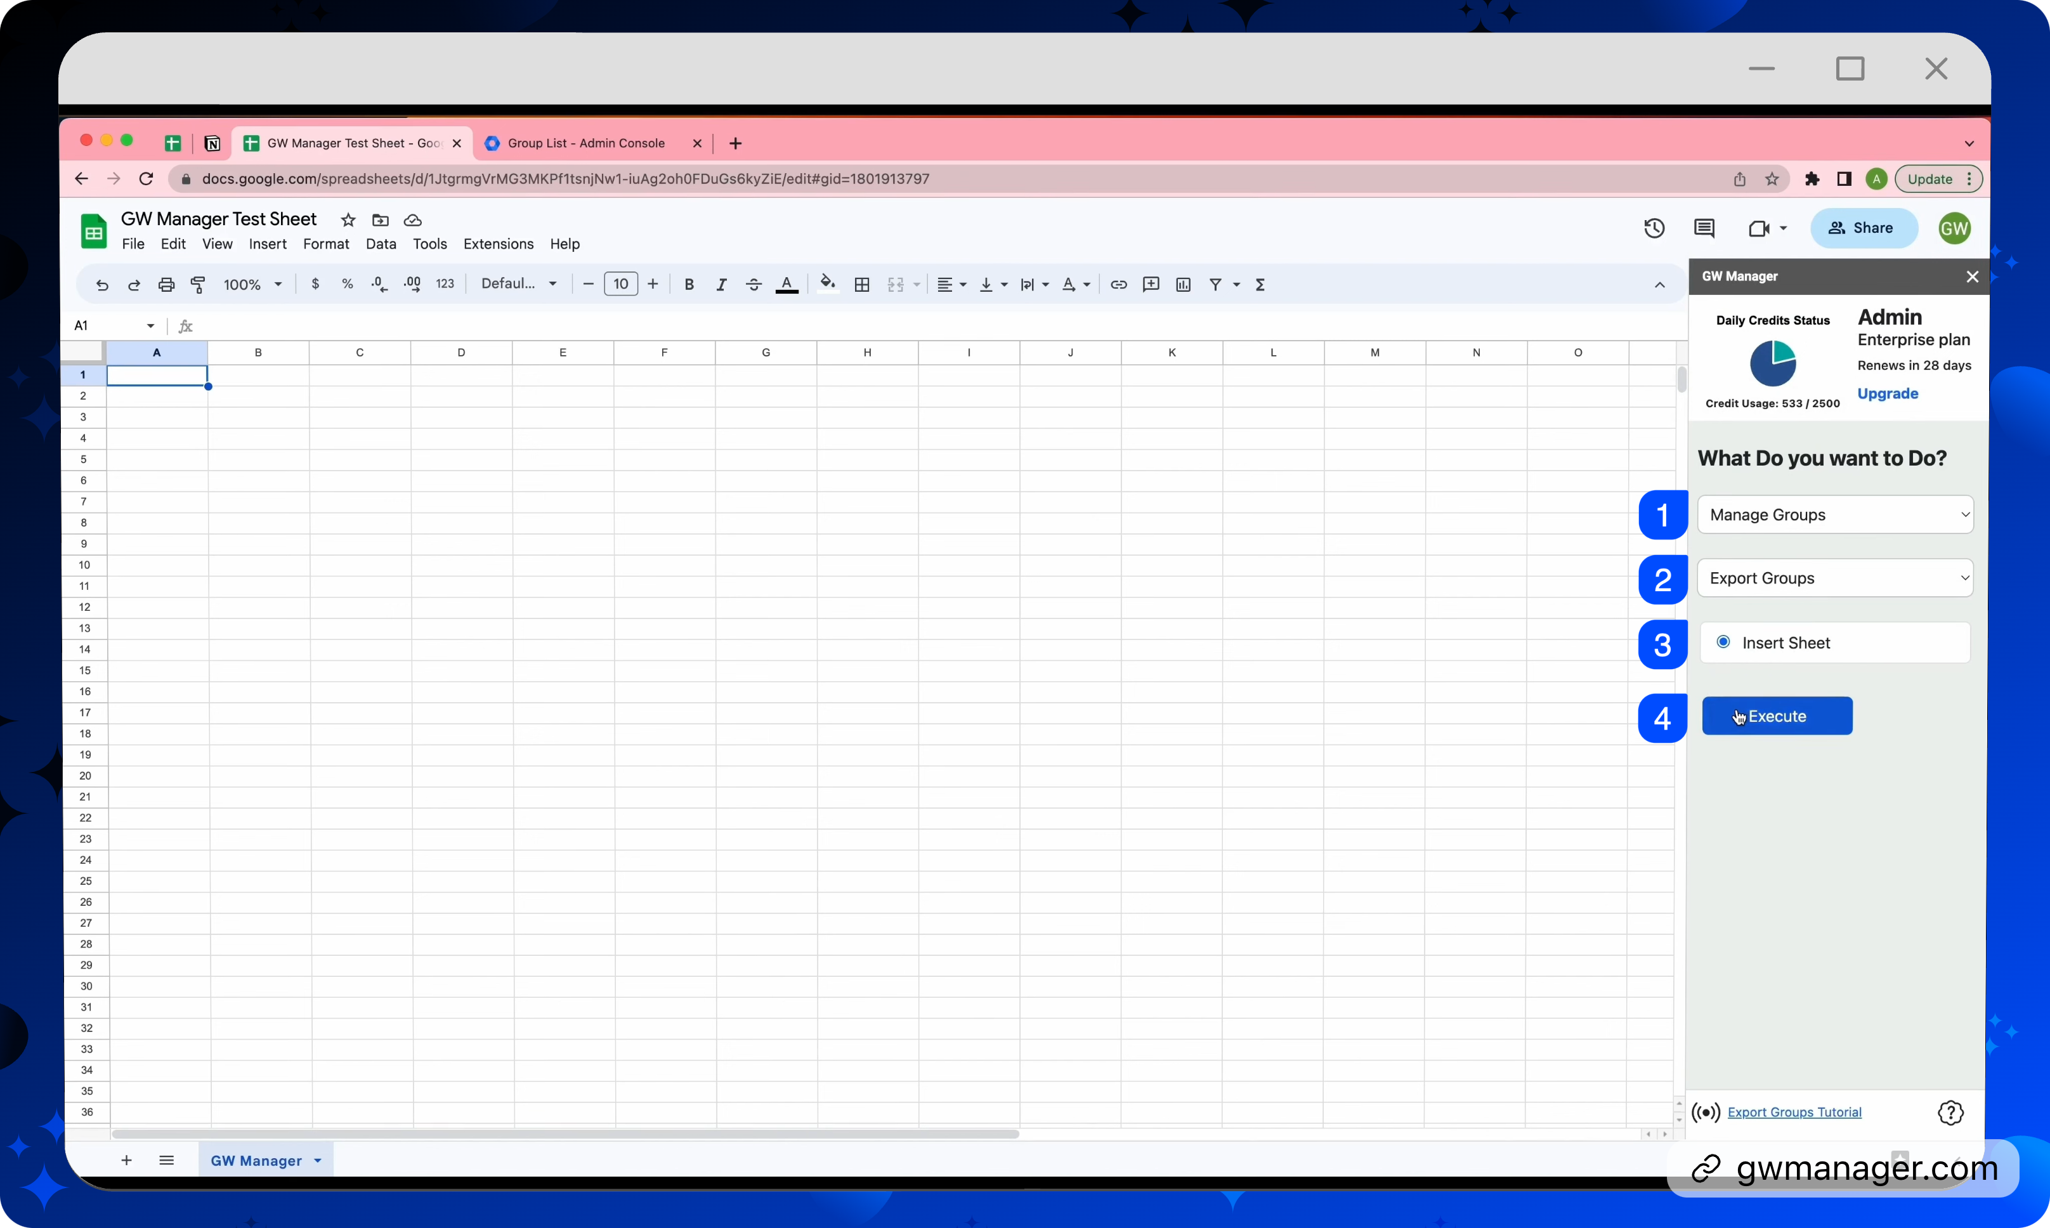Screen dimensions: 2050x1228
Task: Decrease decimal places icon
Action: point(380,284)
